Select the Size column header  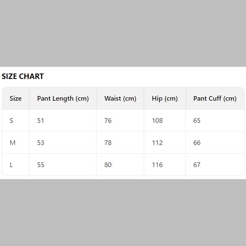pyautogui.click(x=15, y=99)
